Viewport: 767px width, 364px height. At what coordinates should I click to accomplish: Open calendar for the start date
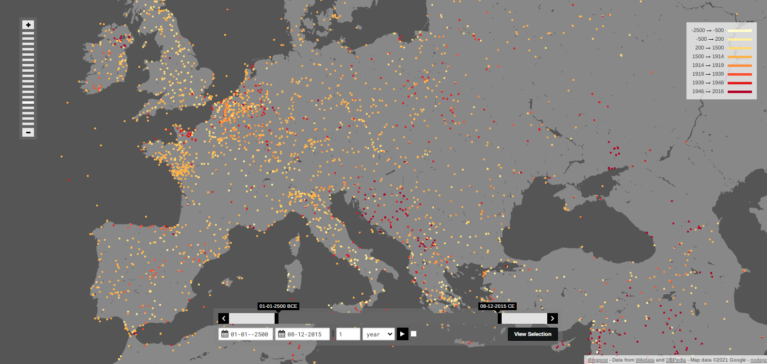pos(225,334)
